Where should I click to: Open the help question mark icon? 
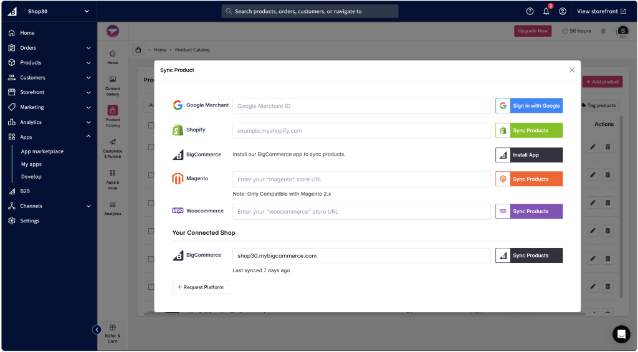point(530,11)
